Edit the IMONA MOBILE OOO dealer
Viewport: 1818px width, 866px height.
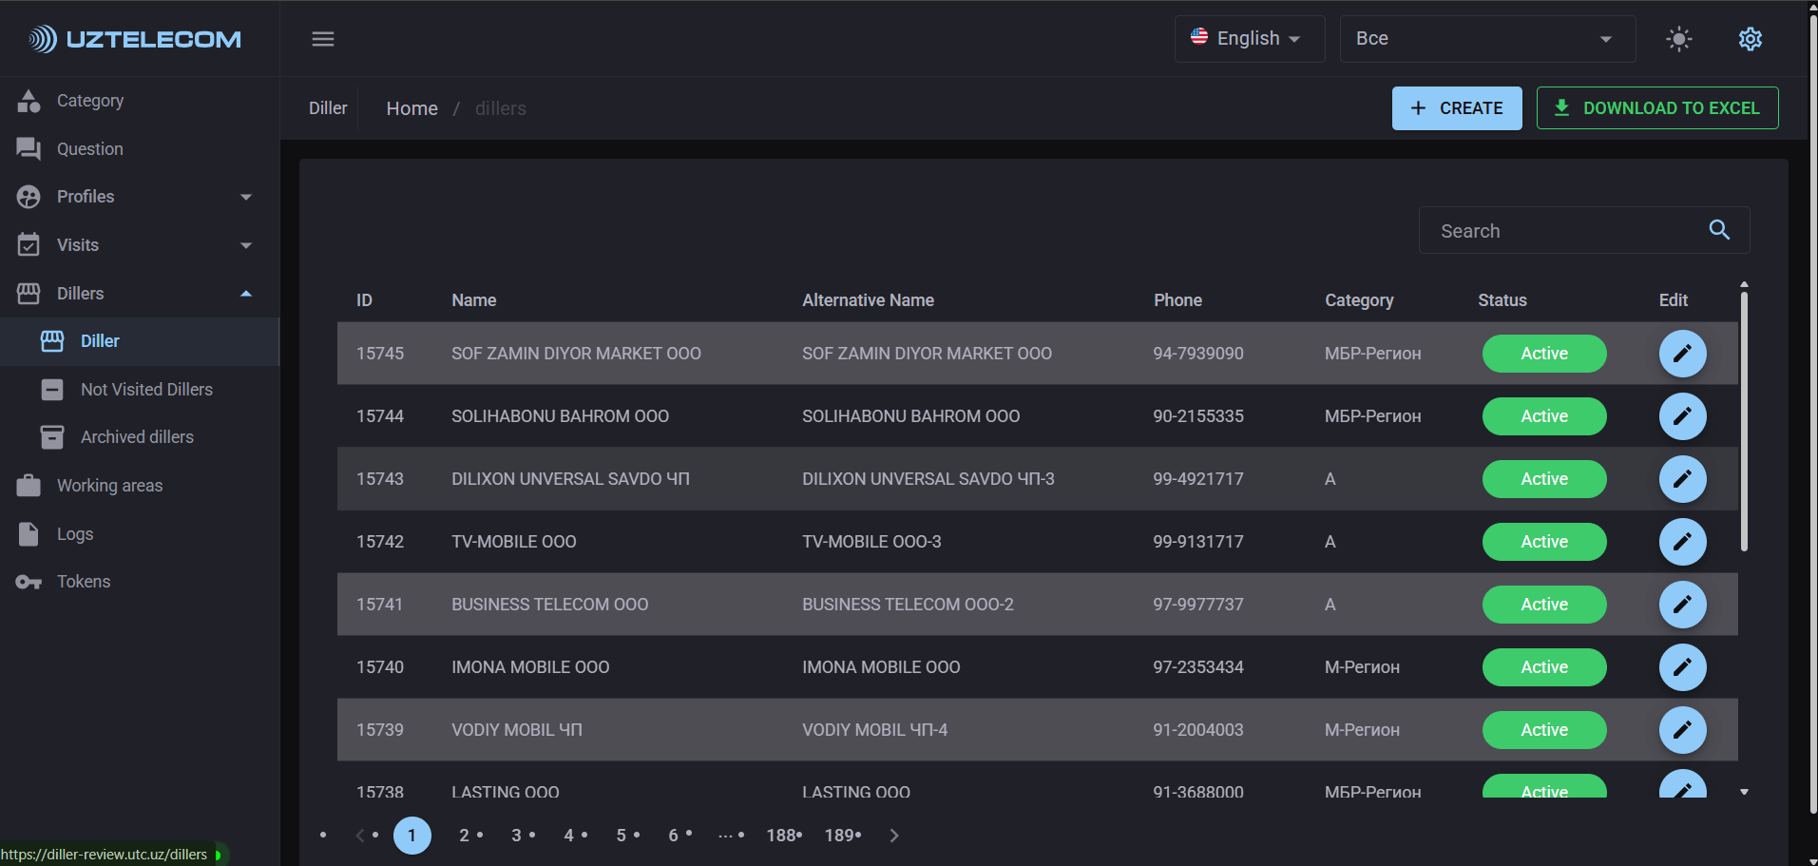coord(1682,667)
